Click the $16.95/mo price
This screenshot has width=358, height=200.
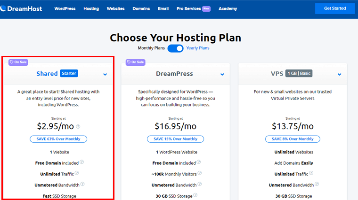[x=175, y=126]
